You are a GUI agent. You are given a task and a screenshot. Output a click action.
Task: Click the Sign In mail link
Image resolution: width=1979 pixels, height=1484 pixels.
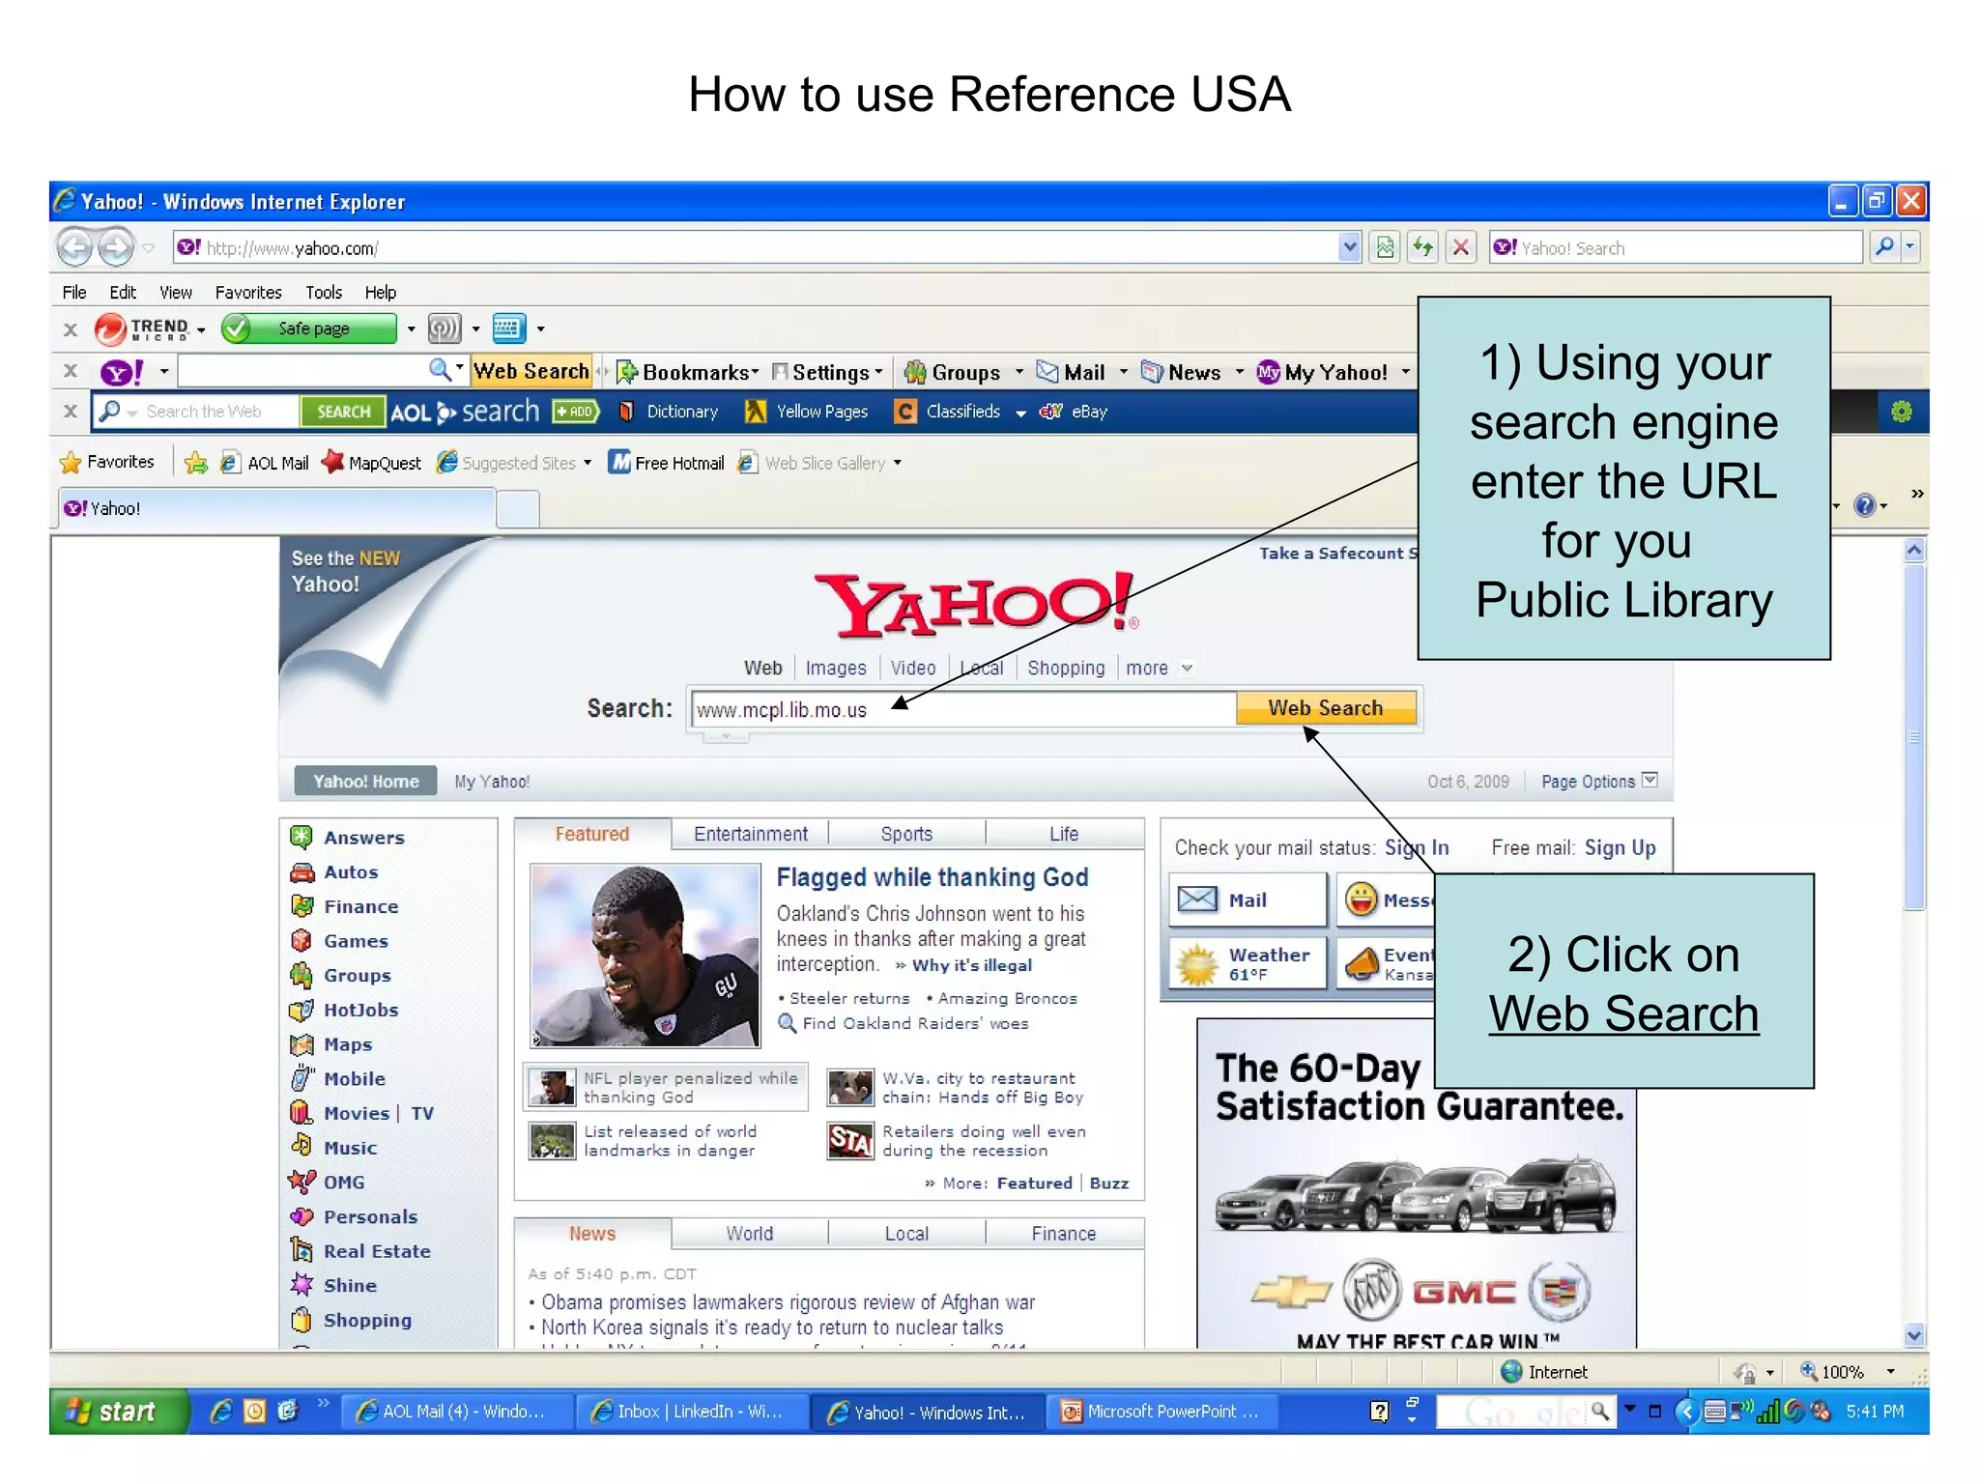pos(1417,847)
